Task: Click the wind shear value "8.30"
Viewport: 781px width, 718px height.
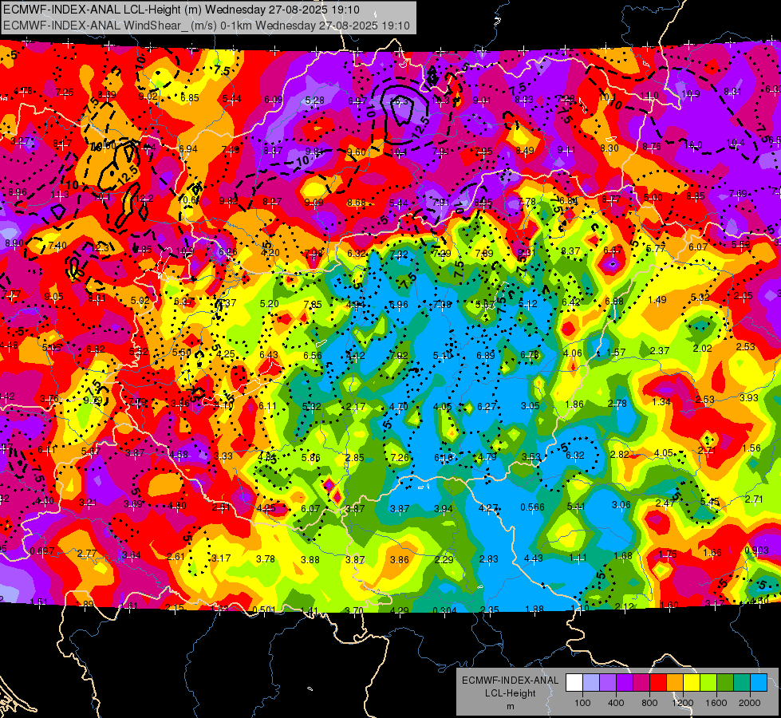Action: click(609, 148)
